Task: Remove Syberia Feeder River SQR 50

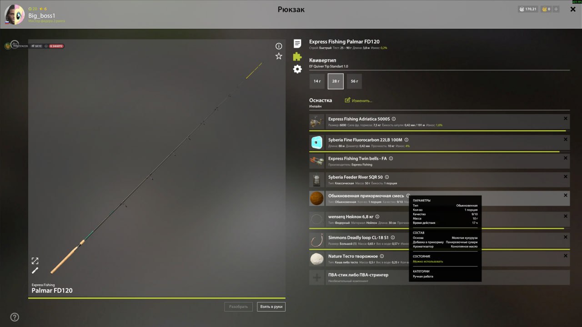Action: coord(566,176)
